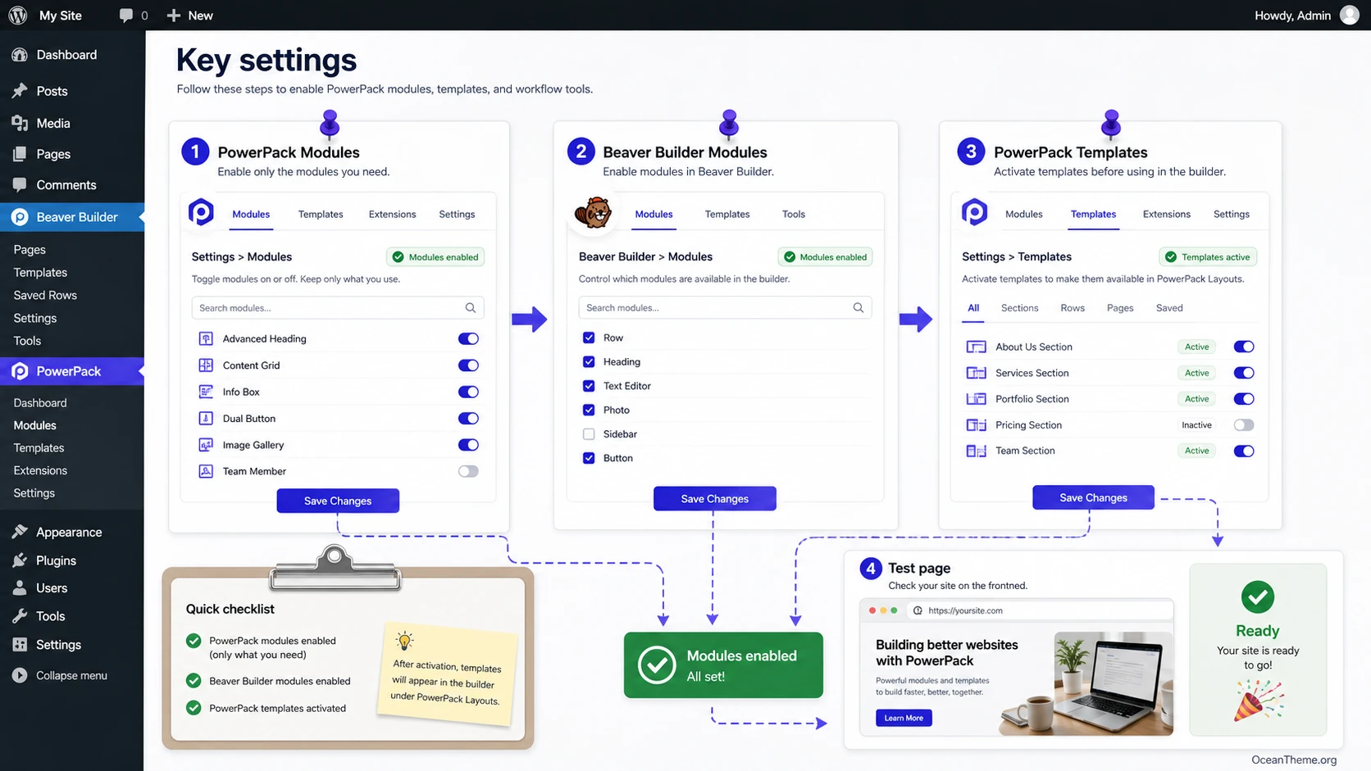The image size is (1371, 771).
Task: Click the Beaver Builder sidebar icon
Action: click(20, 217)
